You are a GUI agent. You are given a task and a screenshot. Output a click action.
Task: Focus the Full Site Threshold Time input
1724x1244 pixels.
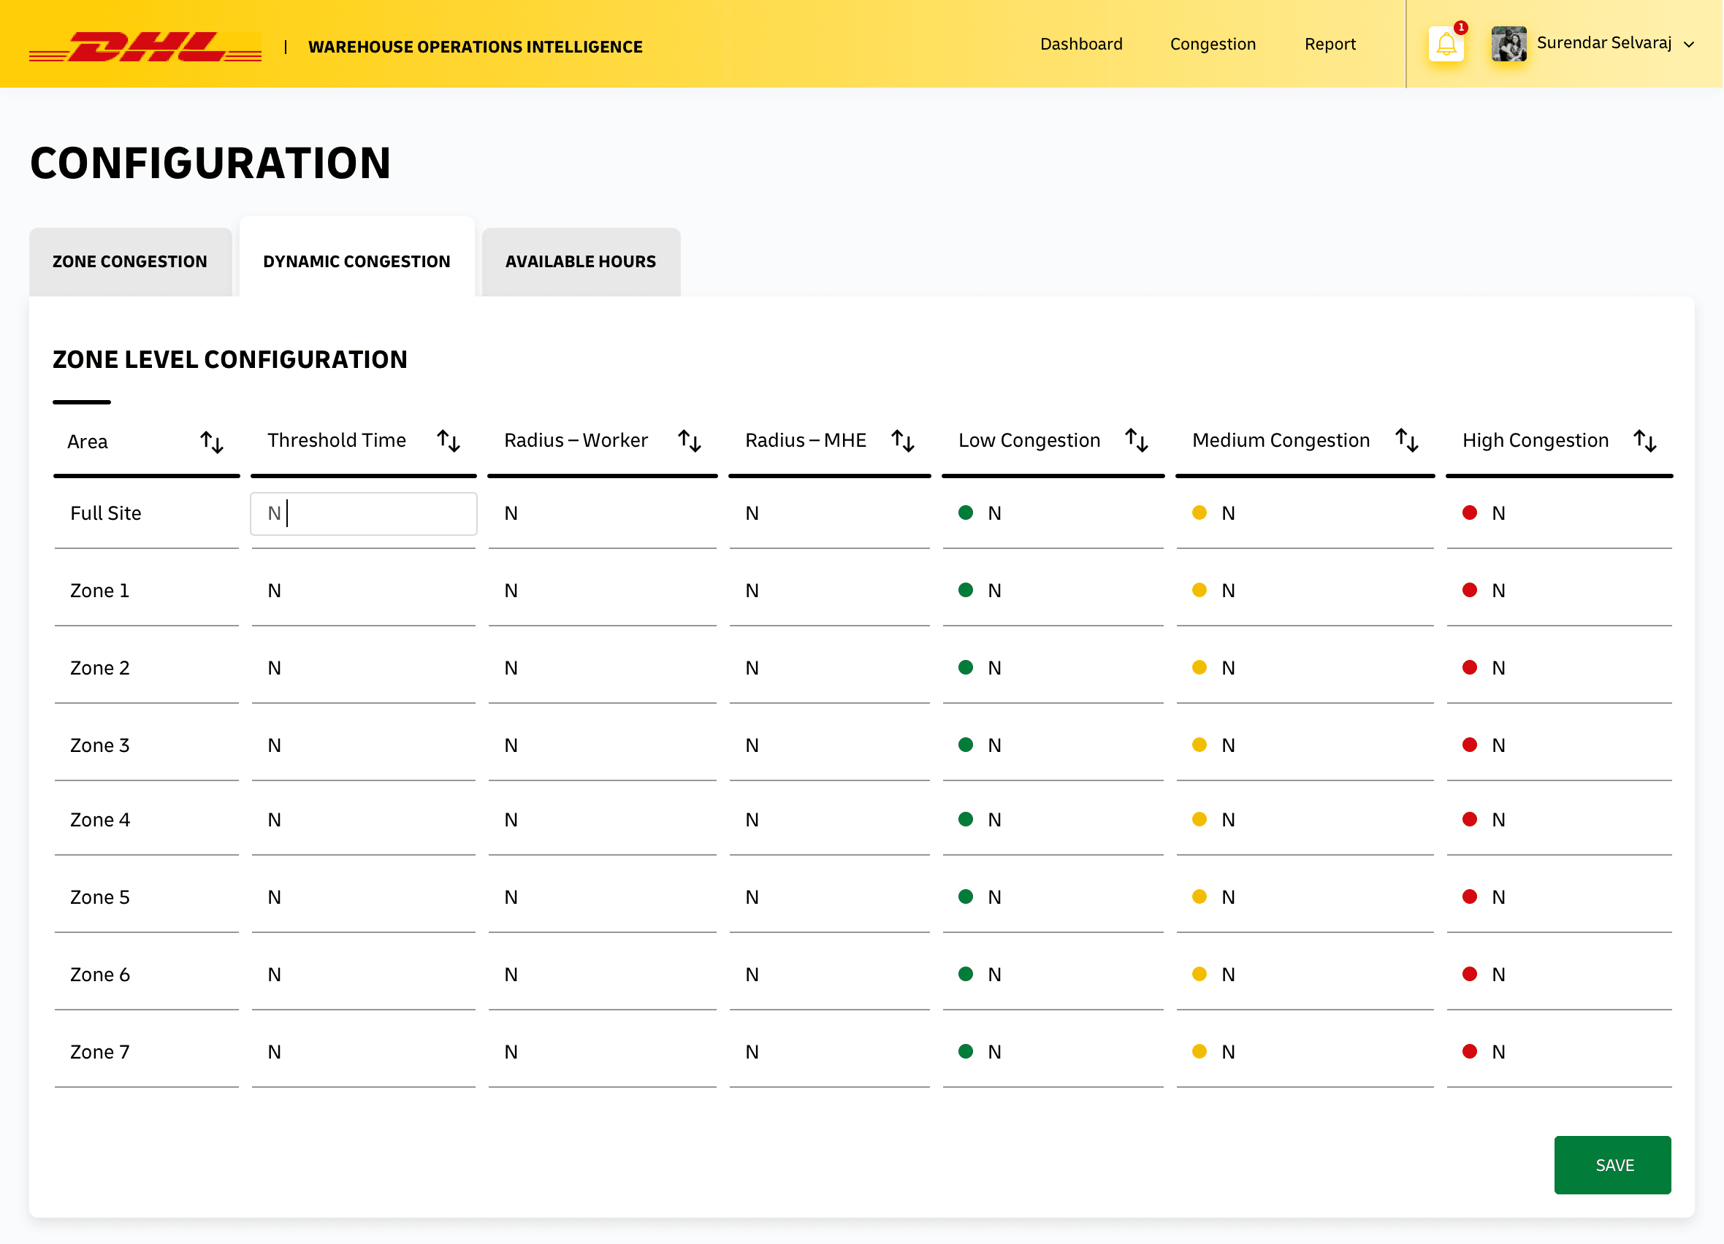point(363,514)
